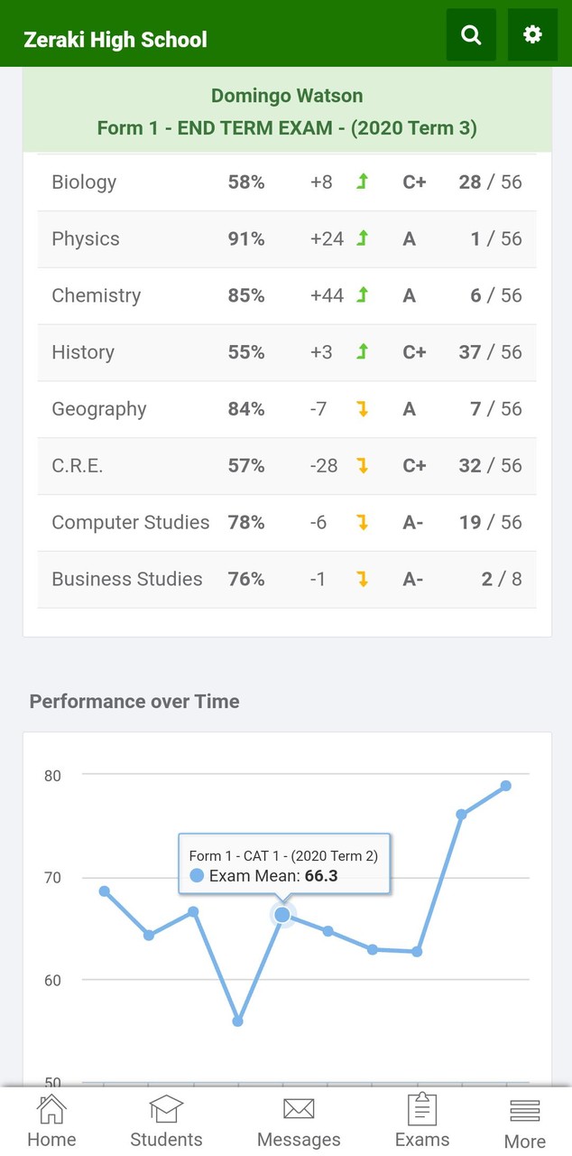This screenshot has width=572, height=1156.
Task: Click the Form 1 END TERM EXAM heading
Action: [x=287, y=128]
